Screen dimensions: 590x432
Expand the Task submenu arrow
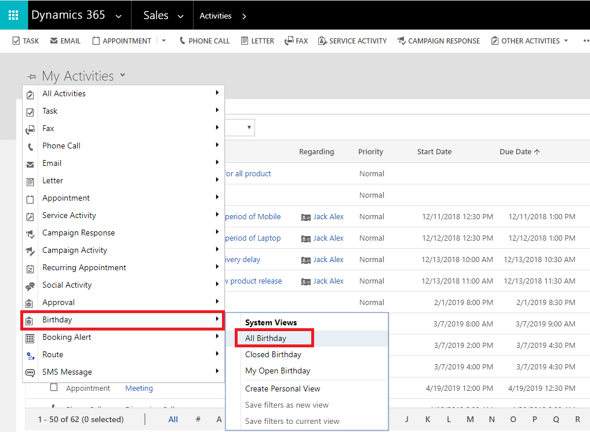(217, 110)
